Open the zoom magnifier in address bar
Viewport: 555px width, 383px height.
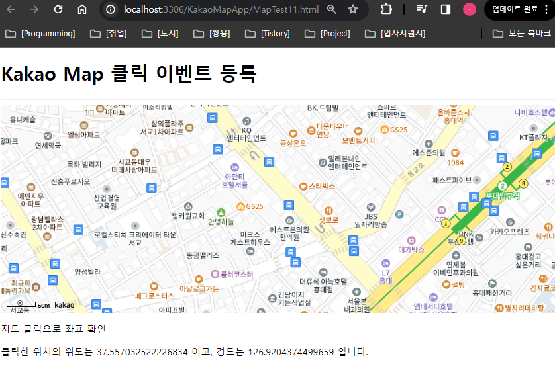332,9
